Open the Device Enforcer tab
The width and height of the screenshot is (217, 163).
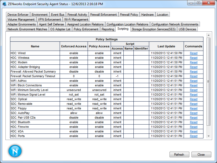[18, 15]
